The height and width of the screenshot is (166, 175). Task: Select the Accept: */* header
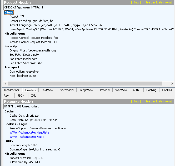pos(17,17)
